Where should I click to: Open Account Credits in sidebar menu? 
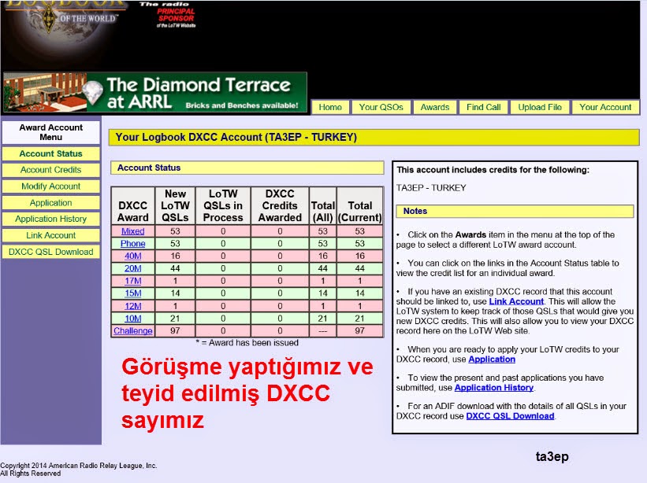[x=50, y=170]
